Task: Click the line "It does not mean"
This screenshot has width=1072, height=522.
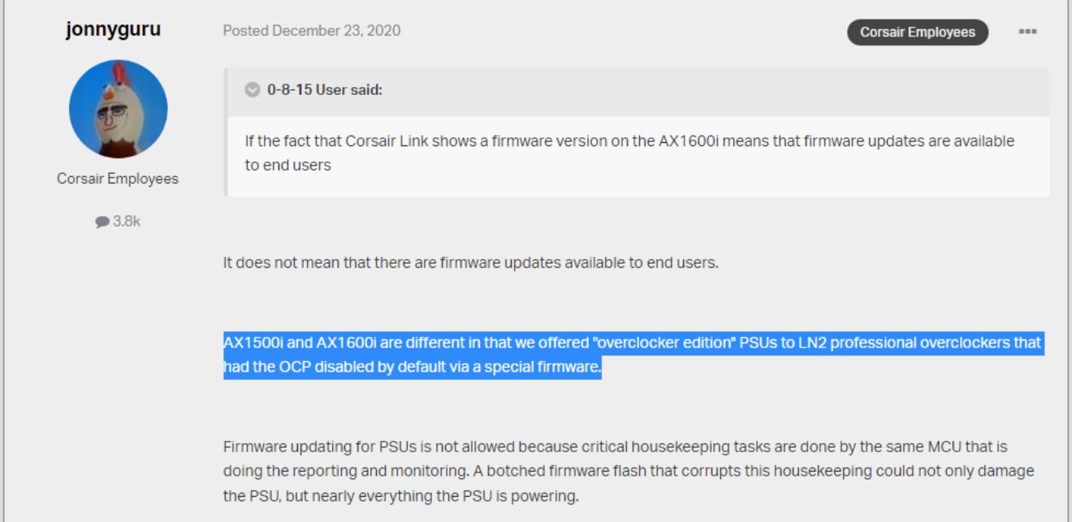Action: [471, 264]
